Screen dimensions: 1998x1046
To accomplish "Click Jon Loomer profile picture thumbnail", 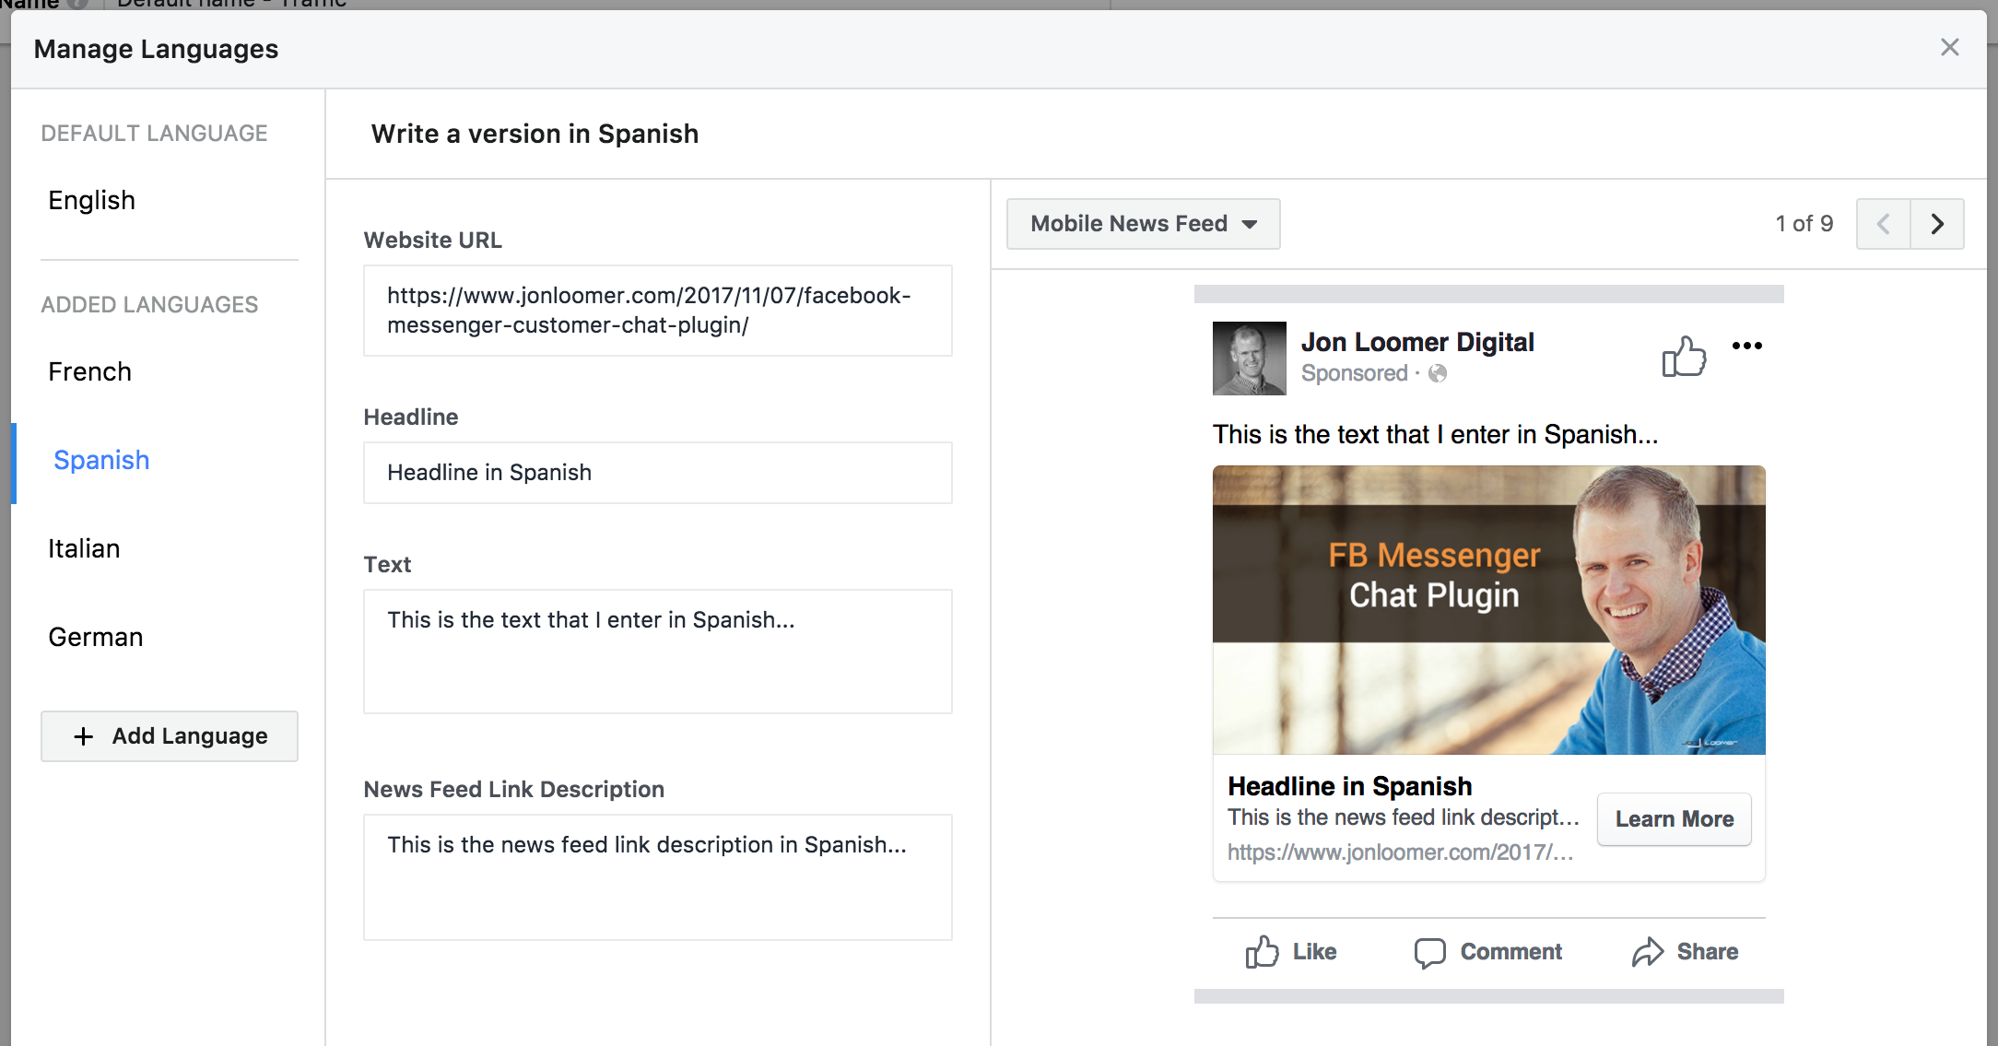I will coord(1249,358).
